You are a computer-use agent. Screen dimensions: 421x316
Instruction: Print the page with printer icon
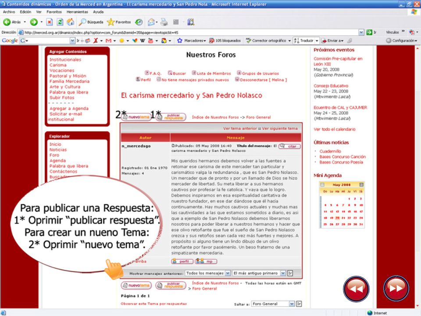(164, 22)
